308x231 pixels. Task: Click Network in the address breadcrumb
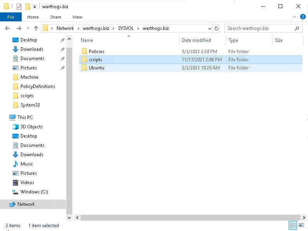65,28
